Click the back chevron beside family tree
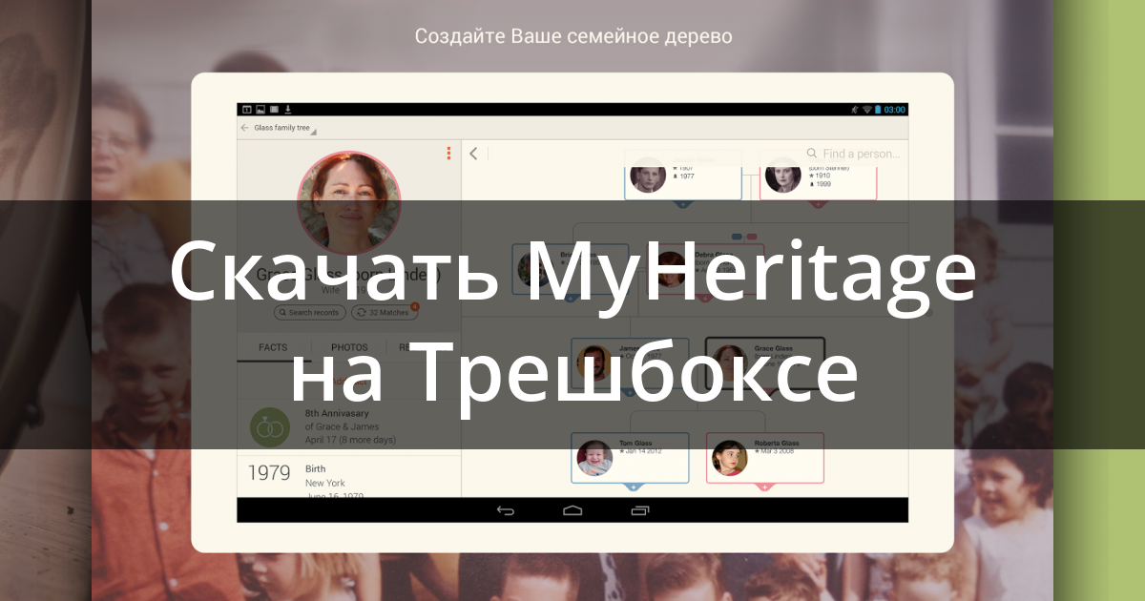The image size is (1145, 601). pos(473,154)
